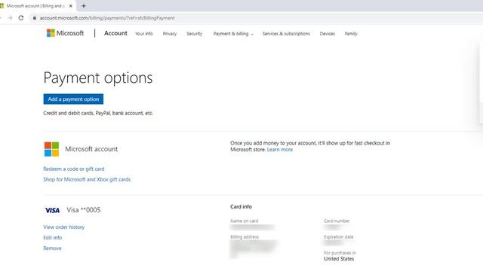Go to the Devices page
The height and width of the screenshot is (271, 483).
coord(327,34)
